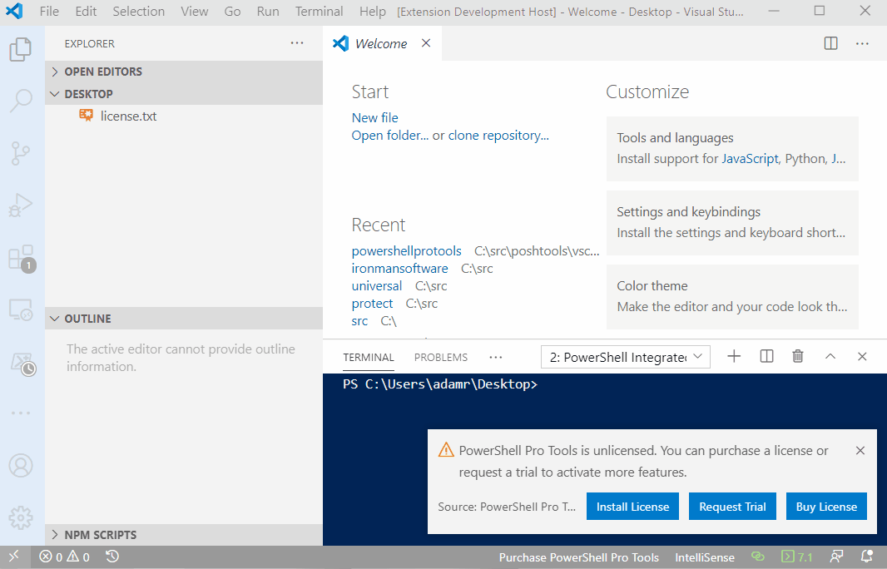Viewport: 887px width, 569px height.
Task: Close the Welcome tab
Action: point(426,43)
